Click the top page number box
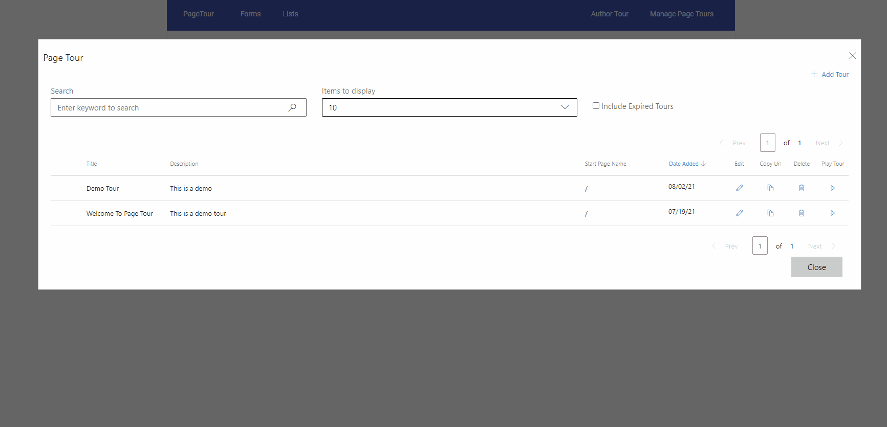 pyautogui.click(x=768, y=143)
